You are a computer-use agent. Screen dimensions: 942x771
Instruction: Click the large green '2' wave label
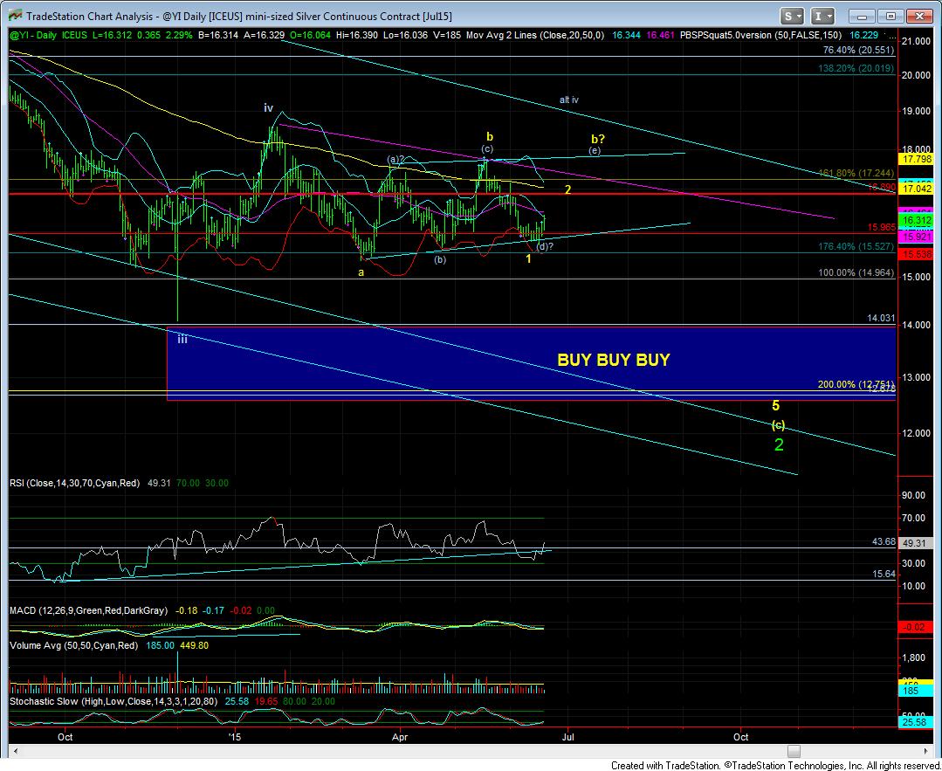coord(779,445)
